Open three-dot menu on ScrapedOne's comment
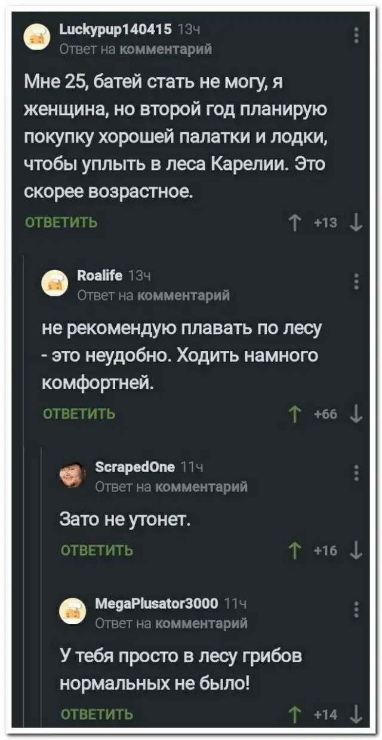The height and width of the screenshot is (740, 382). [357, 473]
